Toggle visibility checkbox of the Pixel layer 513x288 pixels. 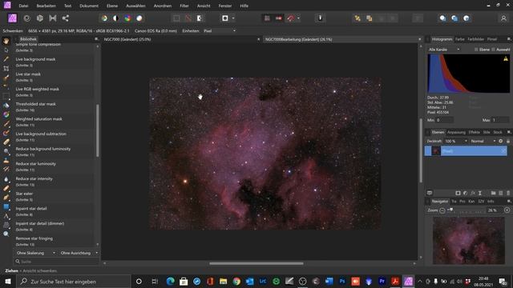coord(503,151)
